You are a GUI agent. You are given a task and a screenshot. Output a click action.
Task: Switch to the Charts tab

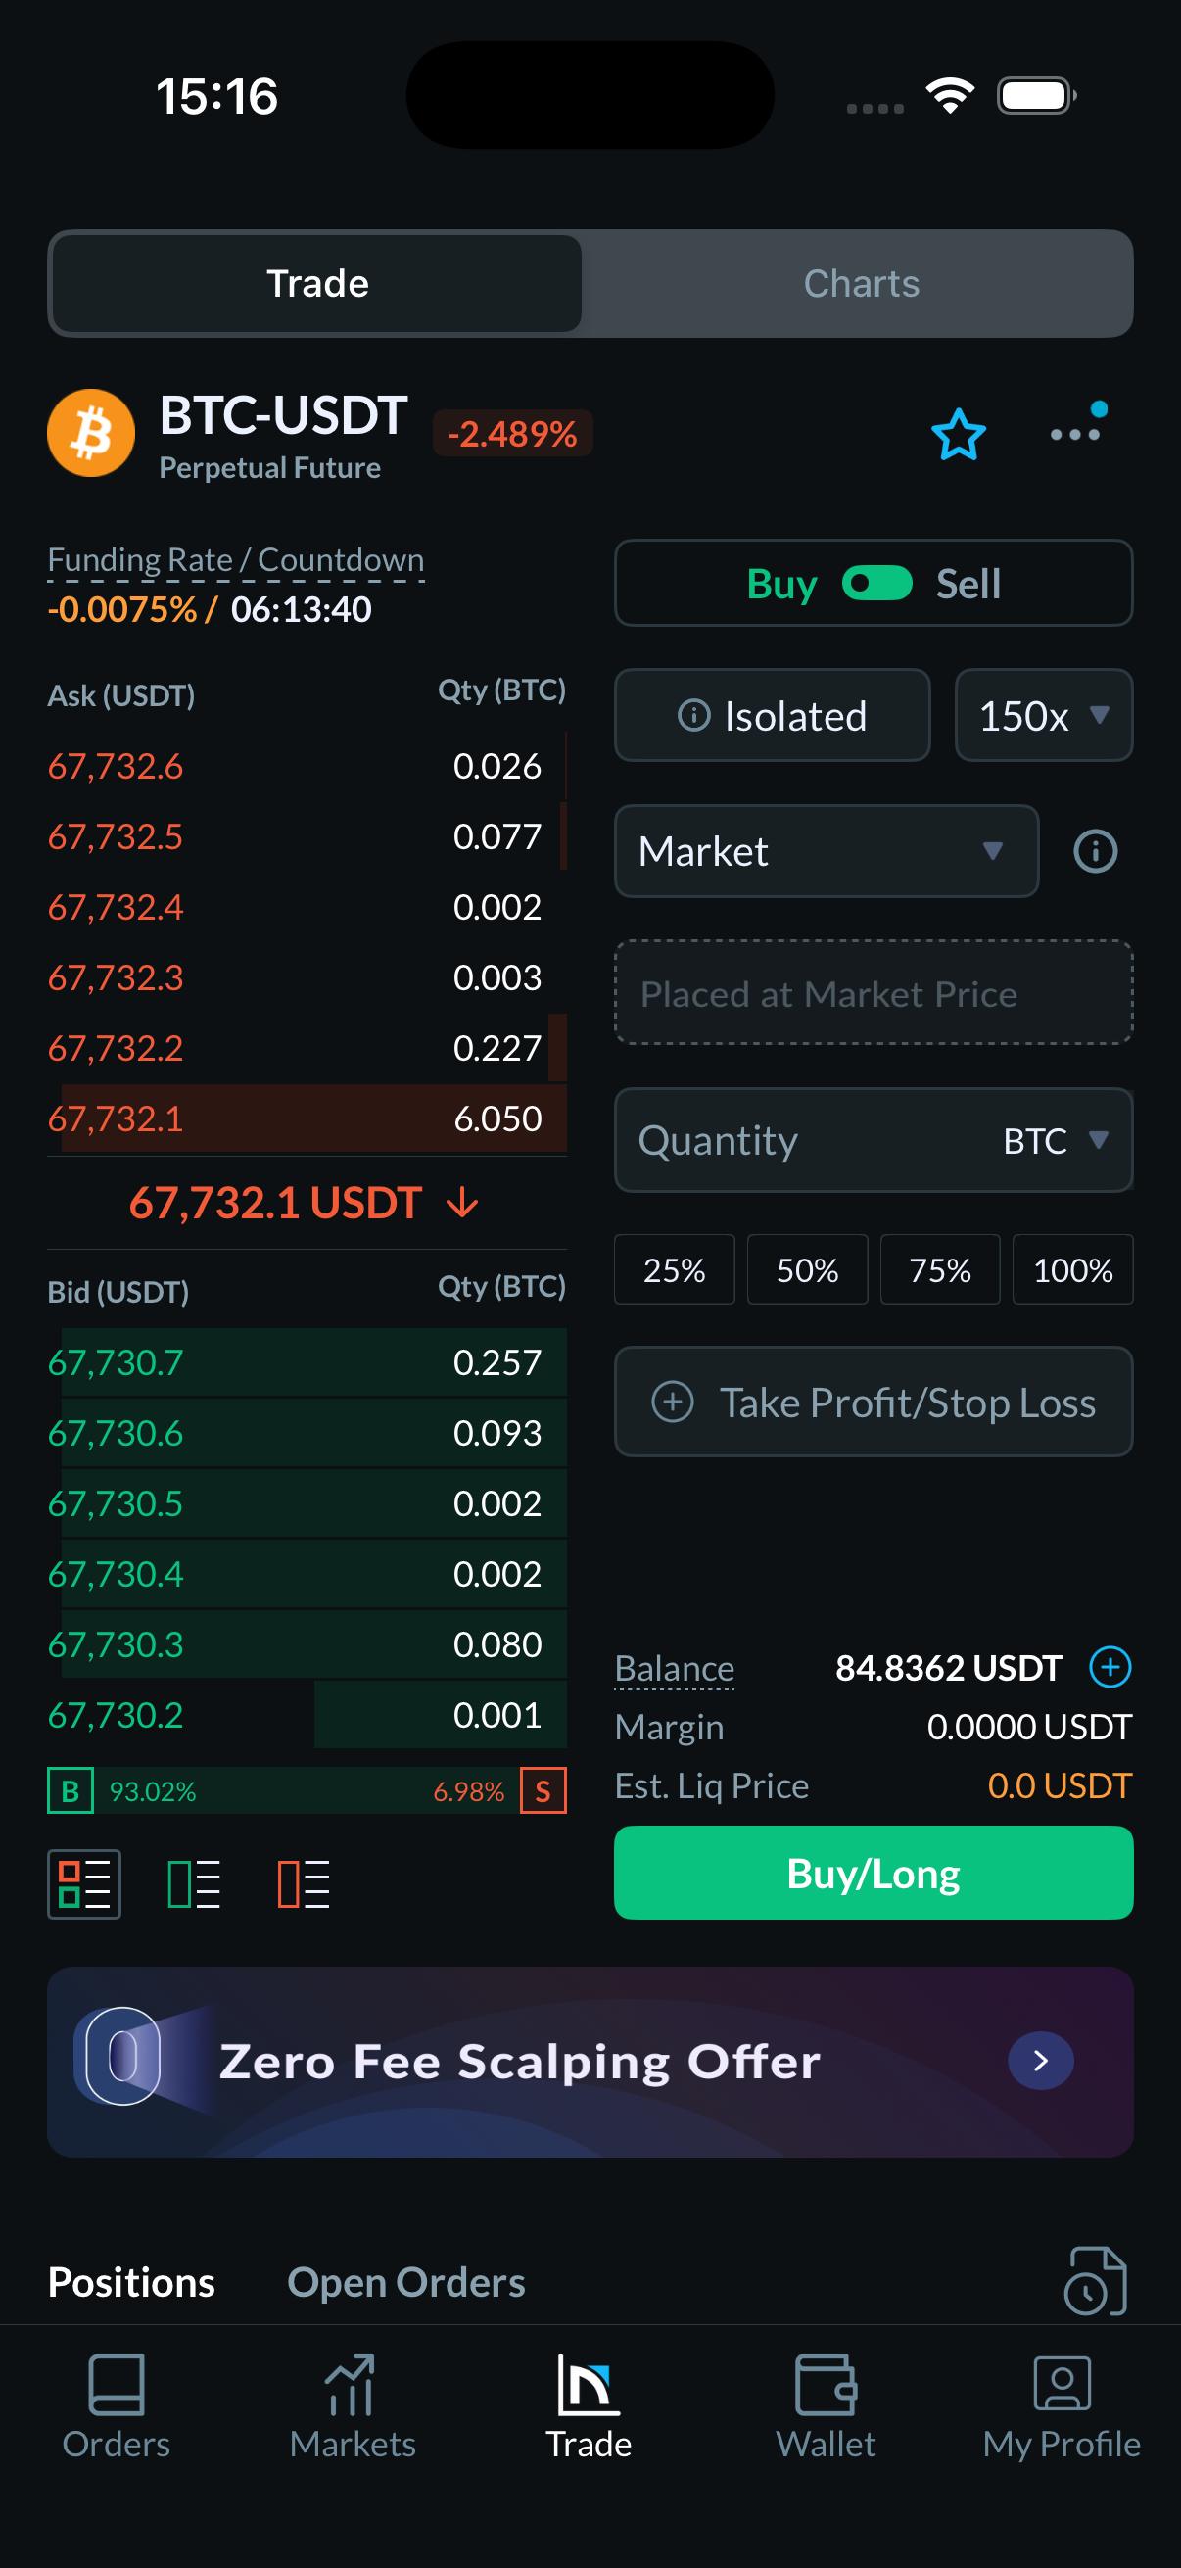(x=861, y=284)
